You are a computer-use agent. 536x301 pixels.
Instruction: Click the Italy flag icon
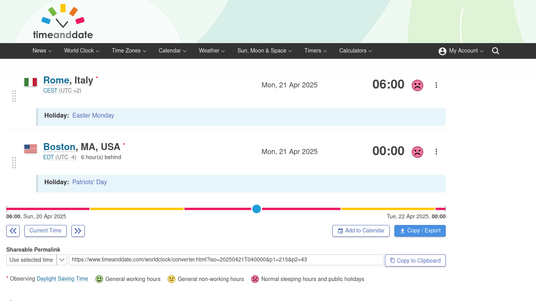click(x=31, y=82)
